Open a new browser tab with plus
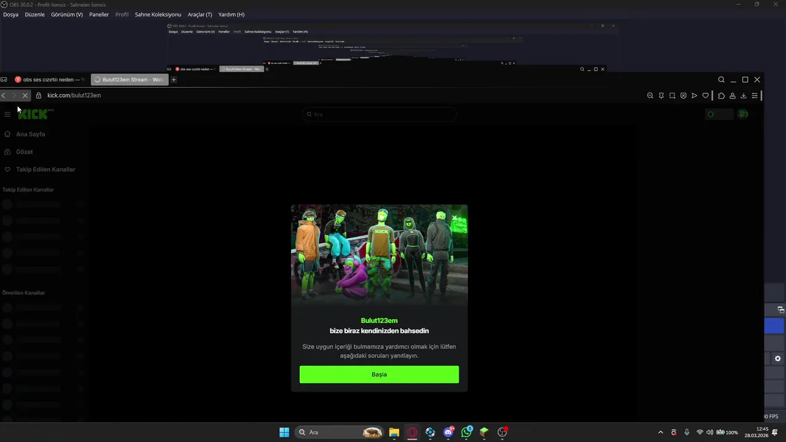 174,79
